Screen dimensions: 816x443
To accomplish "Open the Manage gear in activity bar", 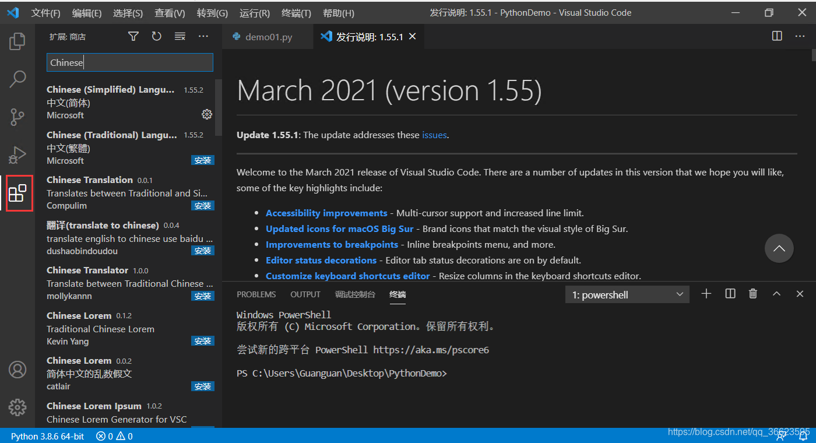I will 17,407.
